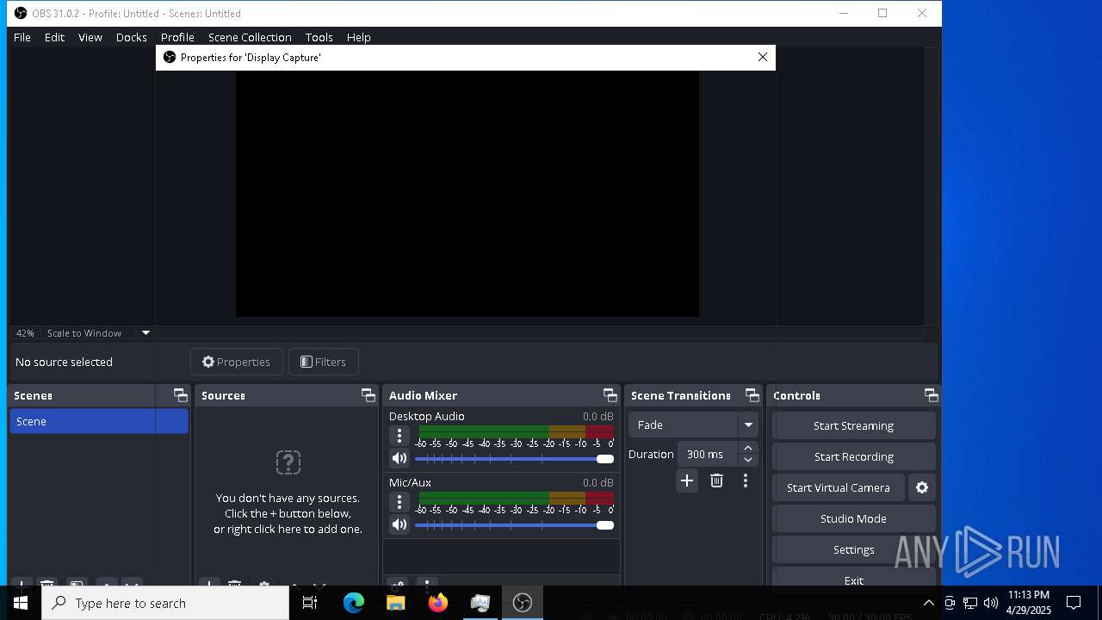Image resolution: width=1102 pixels, height=620 pixels.
Task: Float the Scenes dock panel
Action: point(180,395)
